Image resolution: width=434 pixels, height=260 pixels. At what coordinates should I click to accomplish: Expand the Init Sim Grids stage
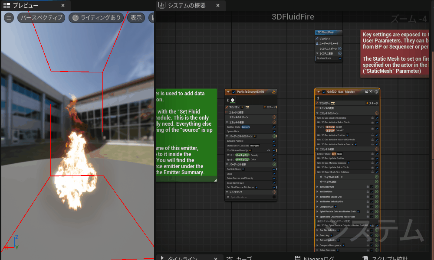pos(316,192)
